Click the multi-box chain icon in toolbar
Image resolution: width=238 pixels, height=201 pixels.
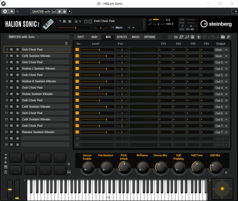point(181,37)
